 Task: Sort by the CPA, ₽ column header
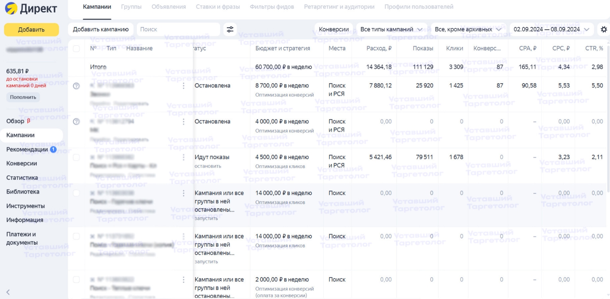[x=529, y=48]
